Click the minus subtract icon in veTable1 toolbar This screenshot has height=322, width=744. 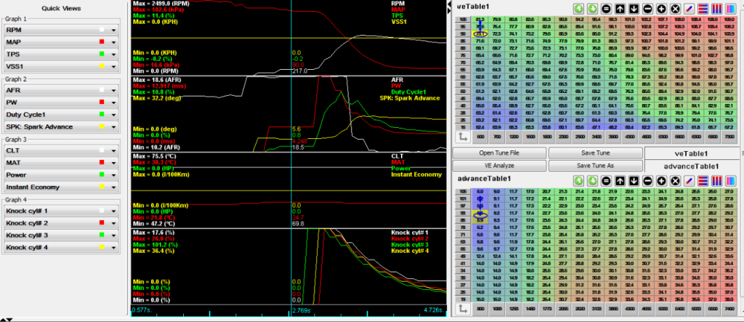pyautogui.click(x=647, y=9)
